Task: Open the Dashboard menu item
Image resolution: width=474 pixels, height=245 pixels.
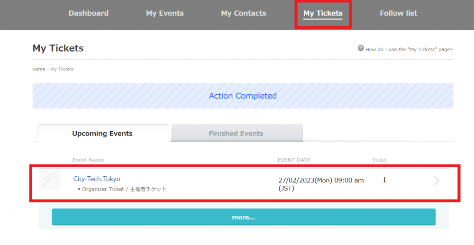Action: pos(89,13)
